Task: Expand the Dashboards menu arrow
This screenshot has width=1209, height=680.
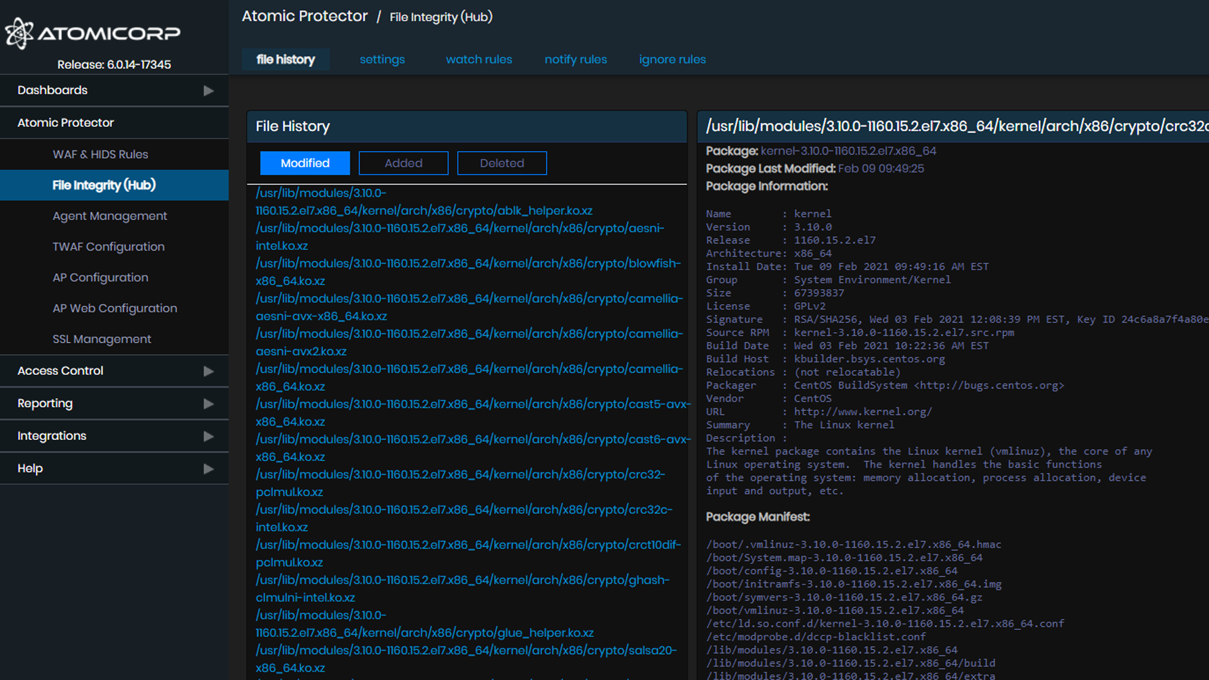Action: click(208, 91)
